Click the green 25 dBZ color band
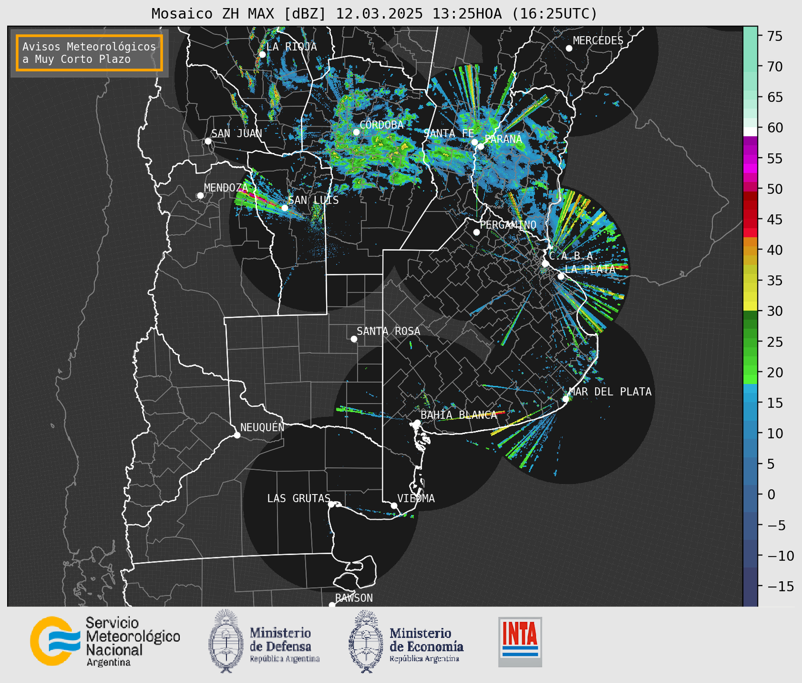Image resolution: width=802 pixels, height=683 pixels. click(750, 342)
